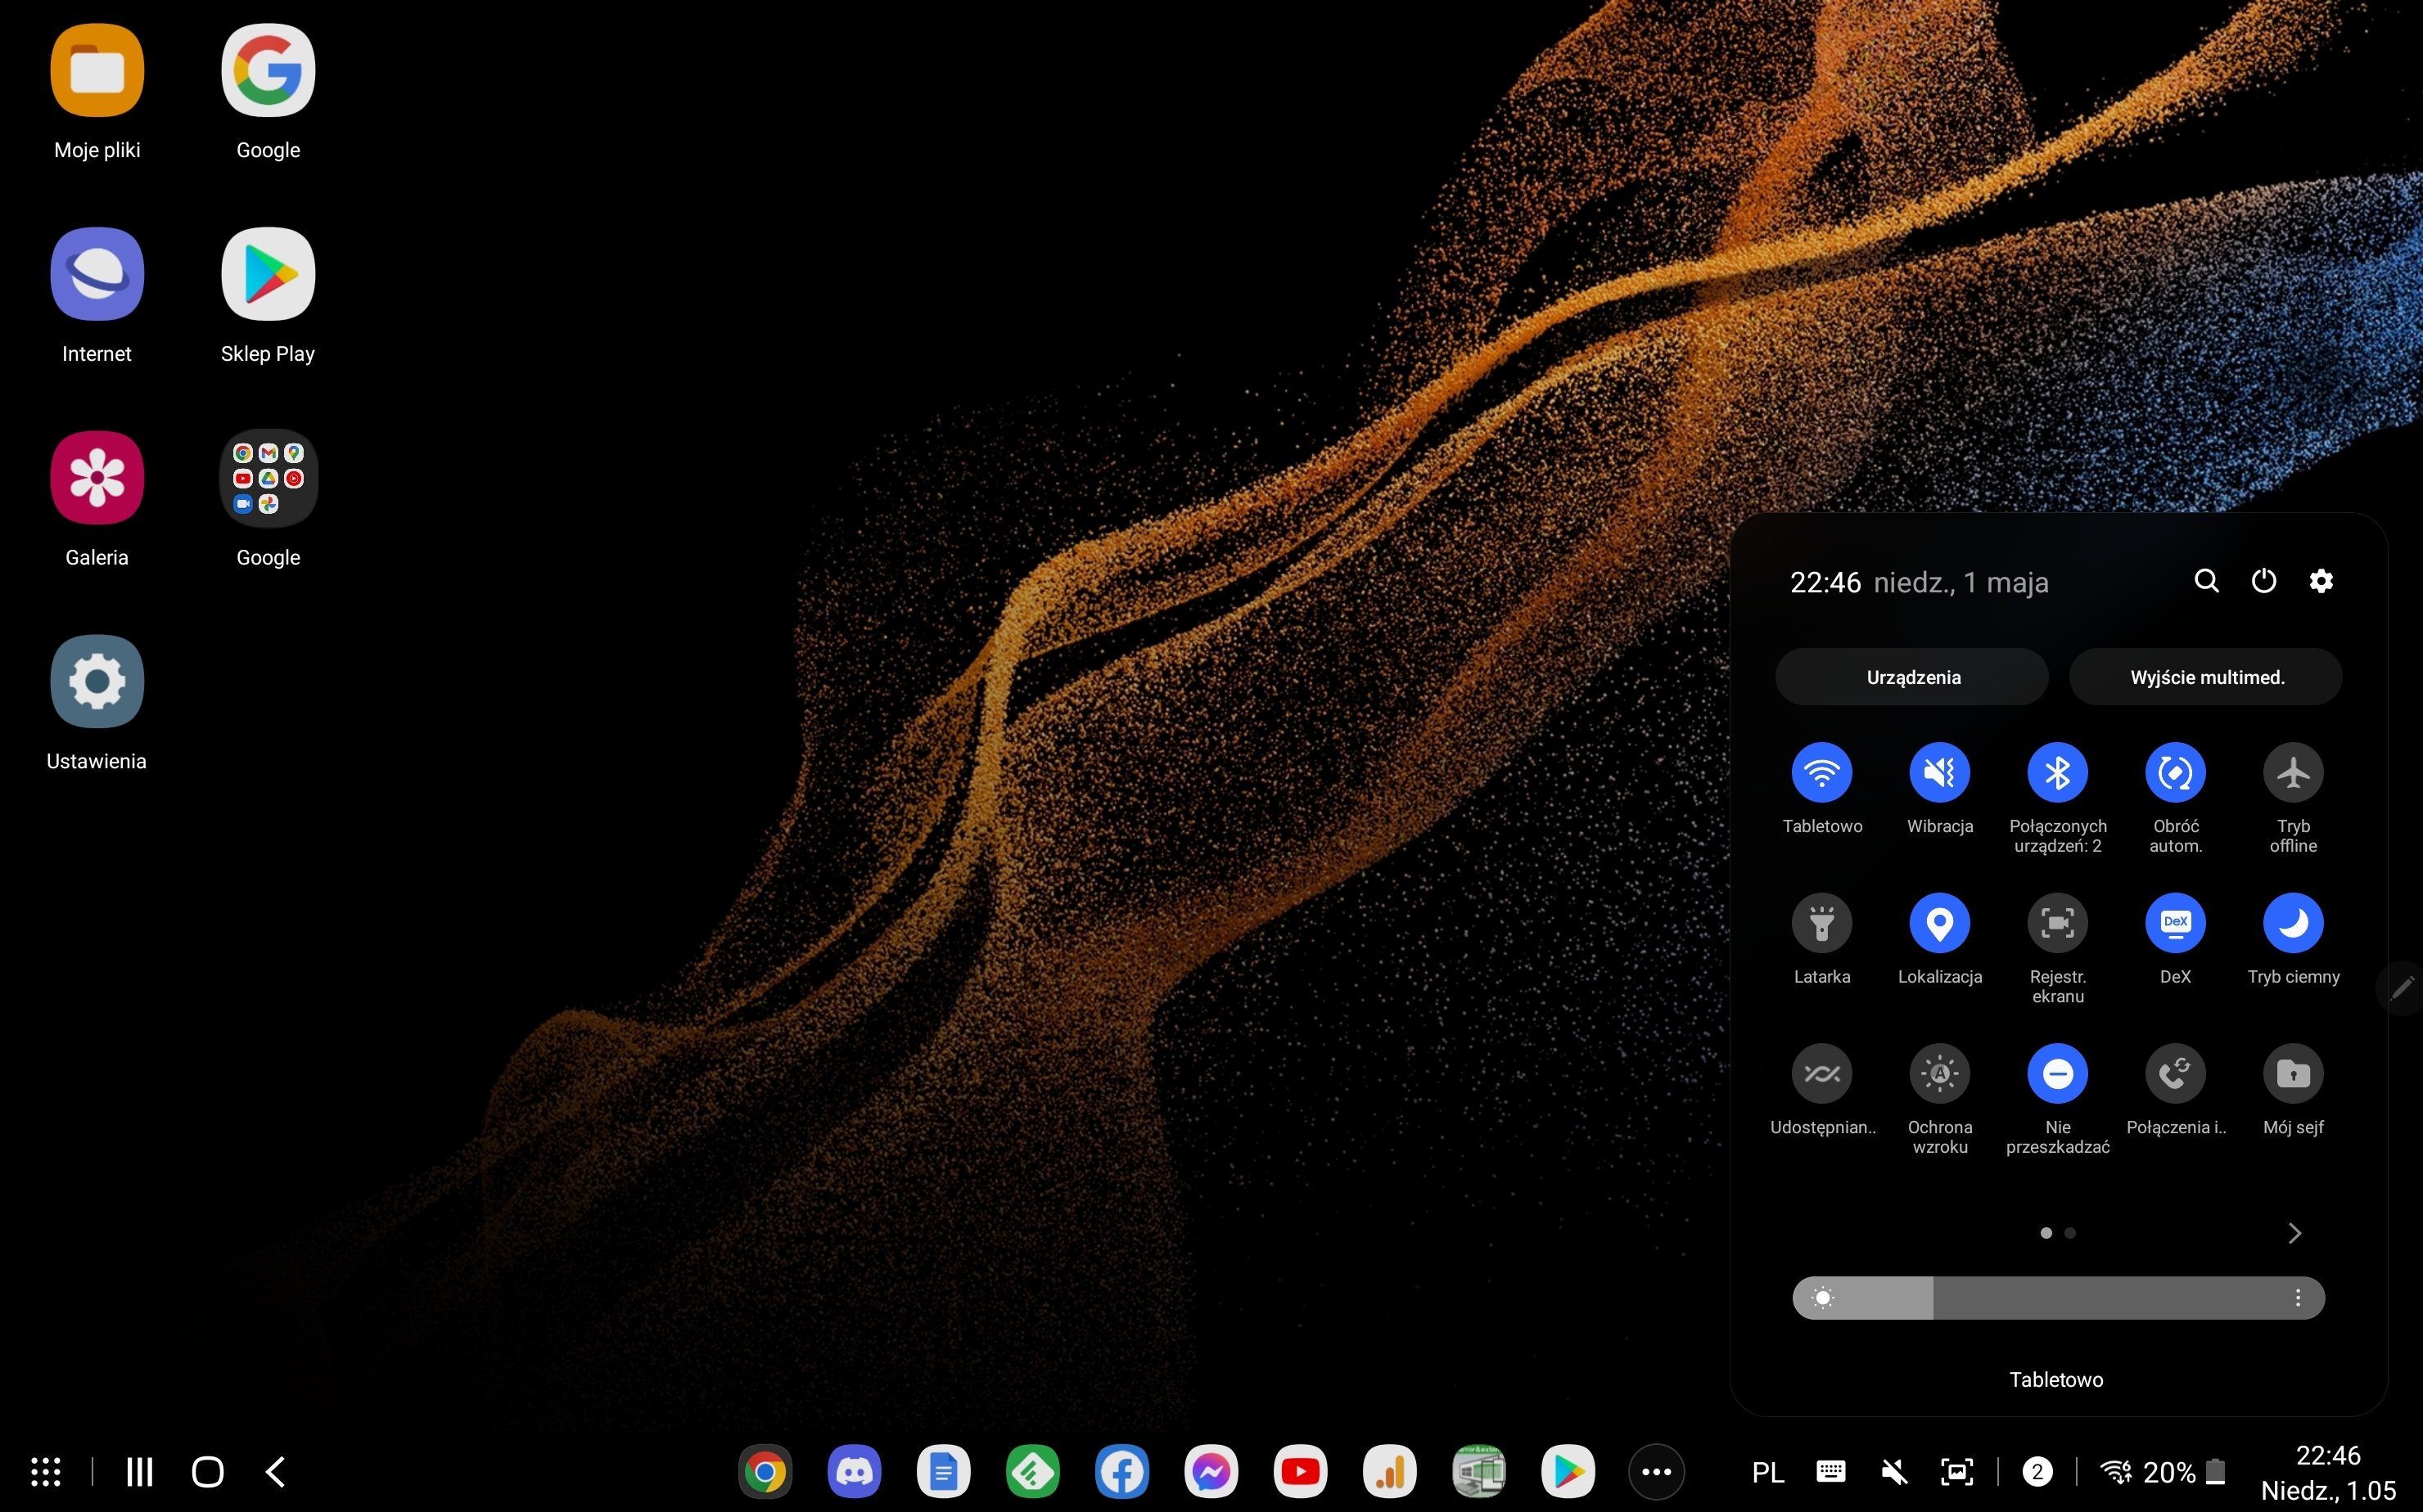The image size is (2423, 1512).
Task: Open settings gear in quick panel
Action: pyautogui.click(x=2321, y=581)
